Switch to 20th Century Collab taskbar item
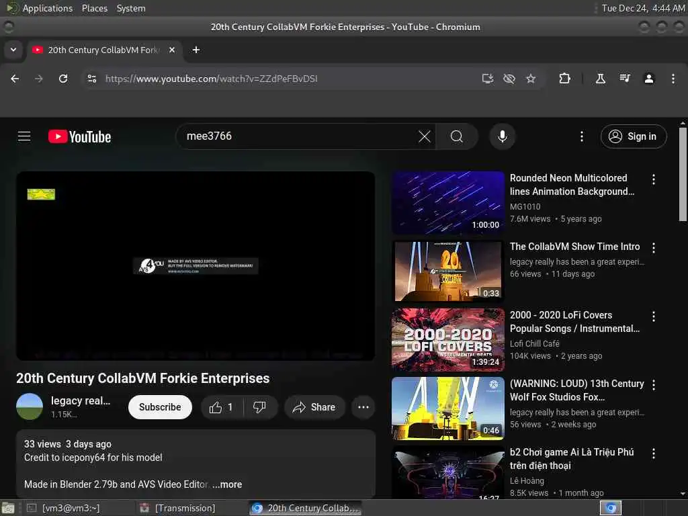 click(306, 508)
